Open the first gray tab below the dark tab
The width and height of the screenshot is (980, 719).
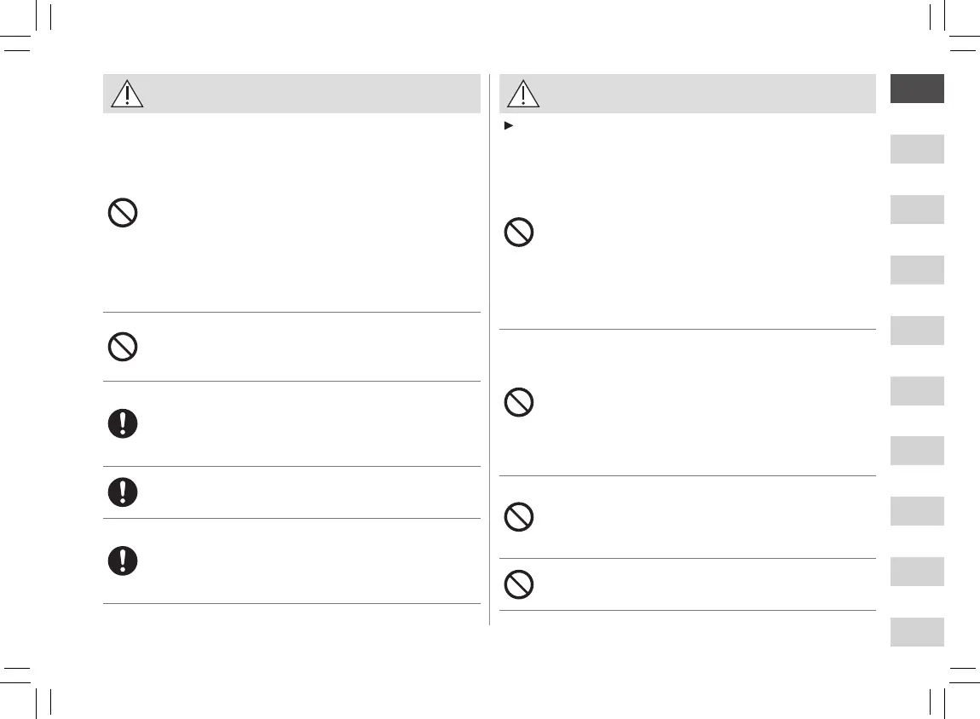(918, 149)
